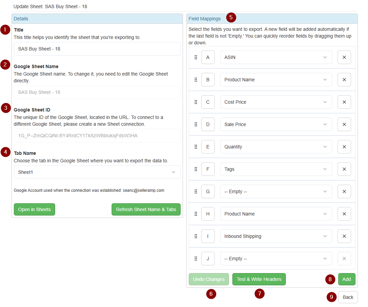Add a new field mapping

[347, 279]
